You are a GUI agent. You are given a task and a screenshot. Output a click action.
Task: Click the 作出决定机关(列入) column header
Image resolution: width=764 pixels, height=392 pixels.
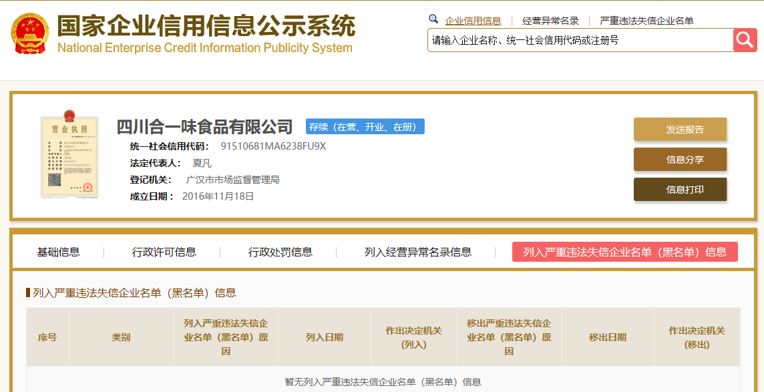click(413, 337)
